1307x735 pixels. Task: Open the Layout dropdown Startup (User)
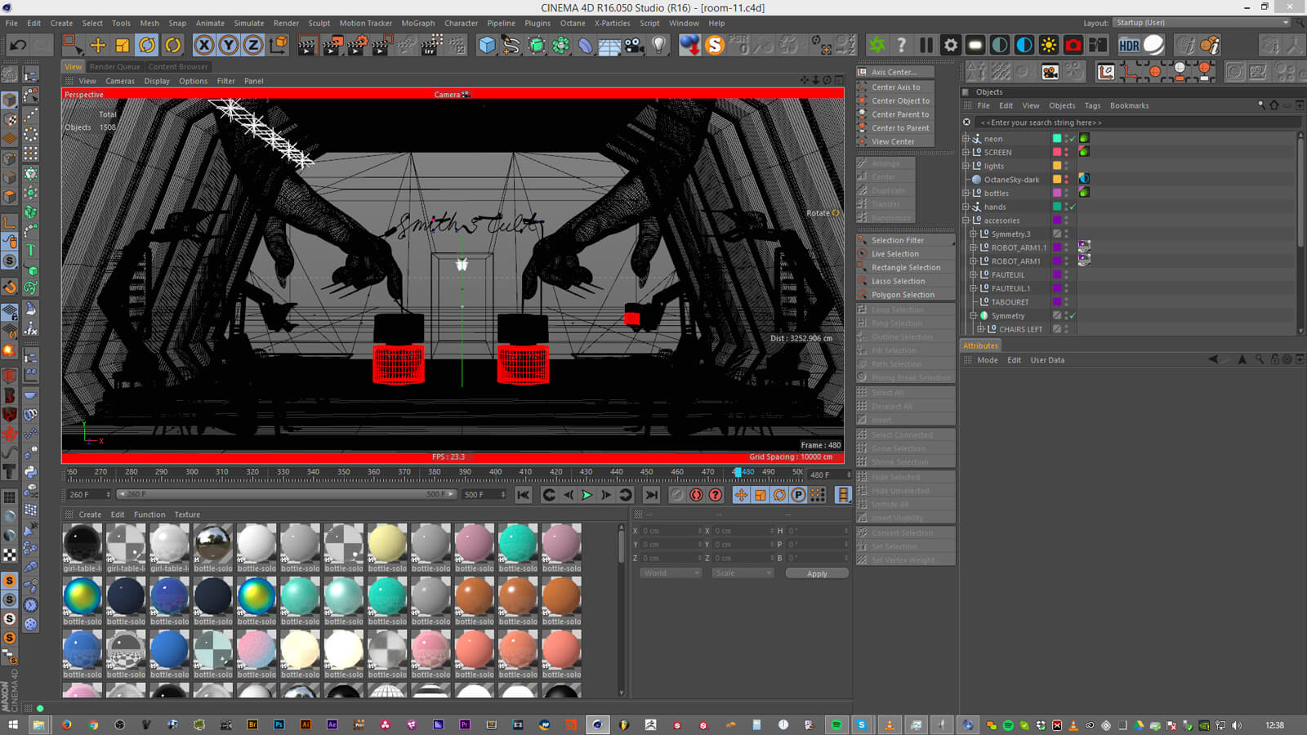click(x=1202, y=23)
